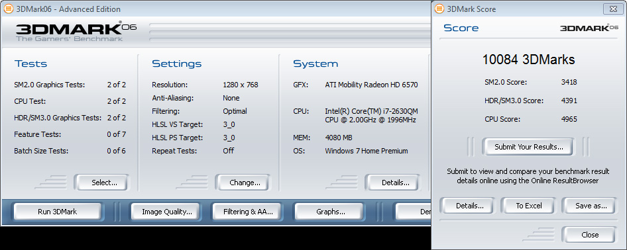The width and height of the screenshot is (627, 250).
Task: Click the Windows 7 Home Premium text
Action: tap(367, 151)
